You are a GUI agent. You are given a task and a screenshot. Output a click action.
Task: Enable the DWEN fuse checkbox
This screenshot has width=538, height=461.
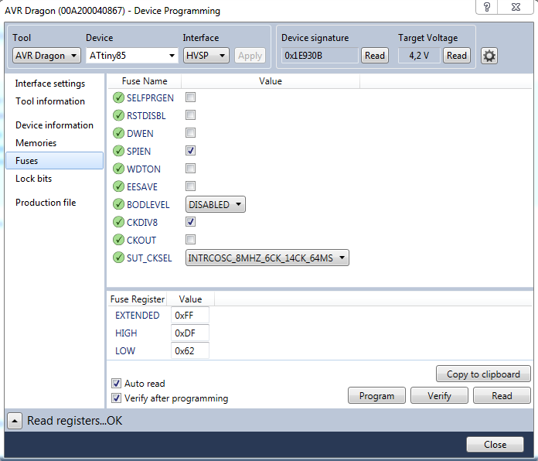click(190, 133)
